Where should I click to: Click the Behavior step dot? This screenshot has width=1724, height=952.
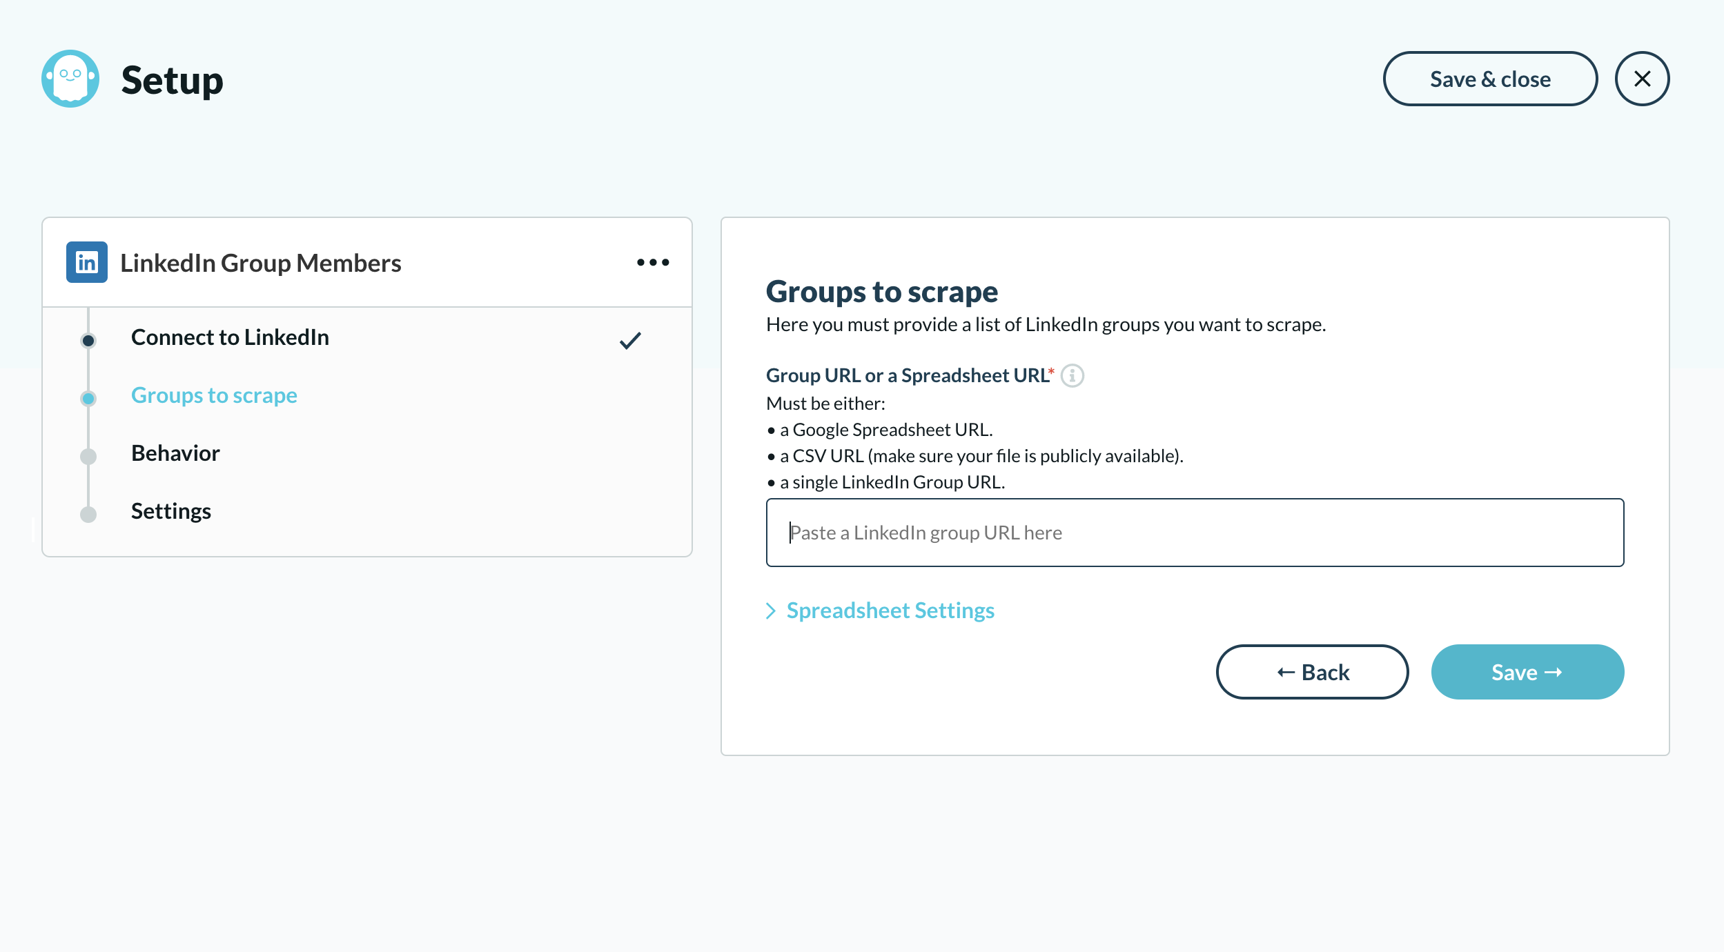(x=88, y=456)
